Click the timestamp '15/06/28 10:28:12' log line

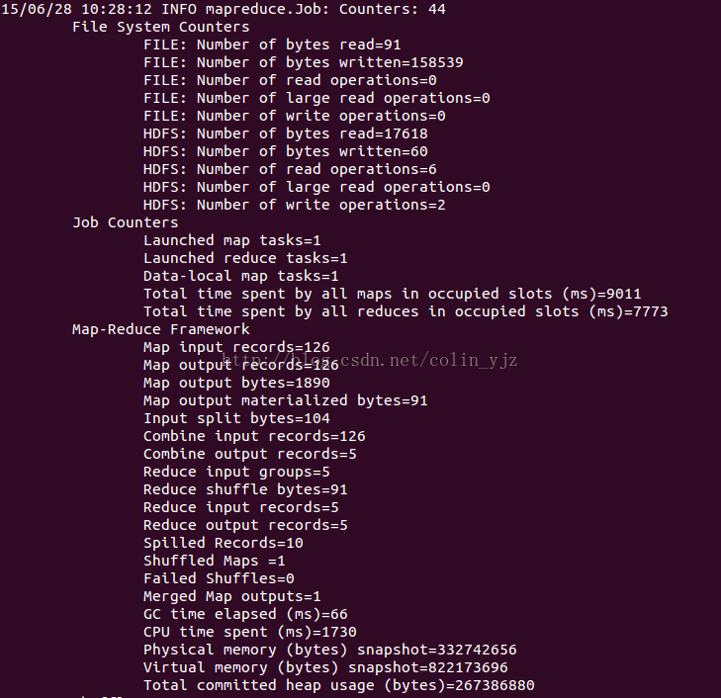pos(224,9)
